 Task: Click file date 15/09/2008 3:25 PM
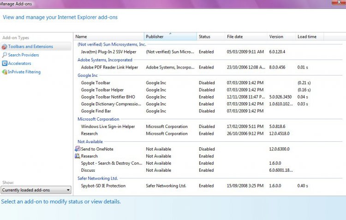coord(245,185)
